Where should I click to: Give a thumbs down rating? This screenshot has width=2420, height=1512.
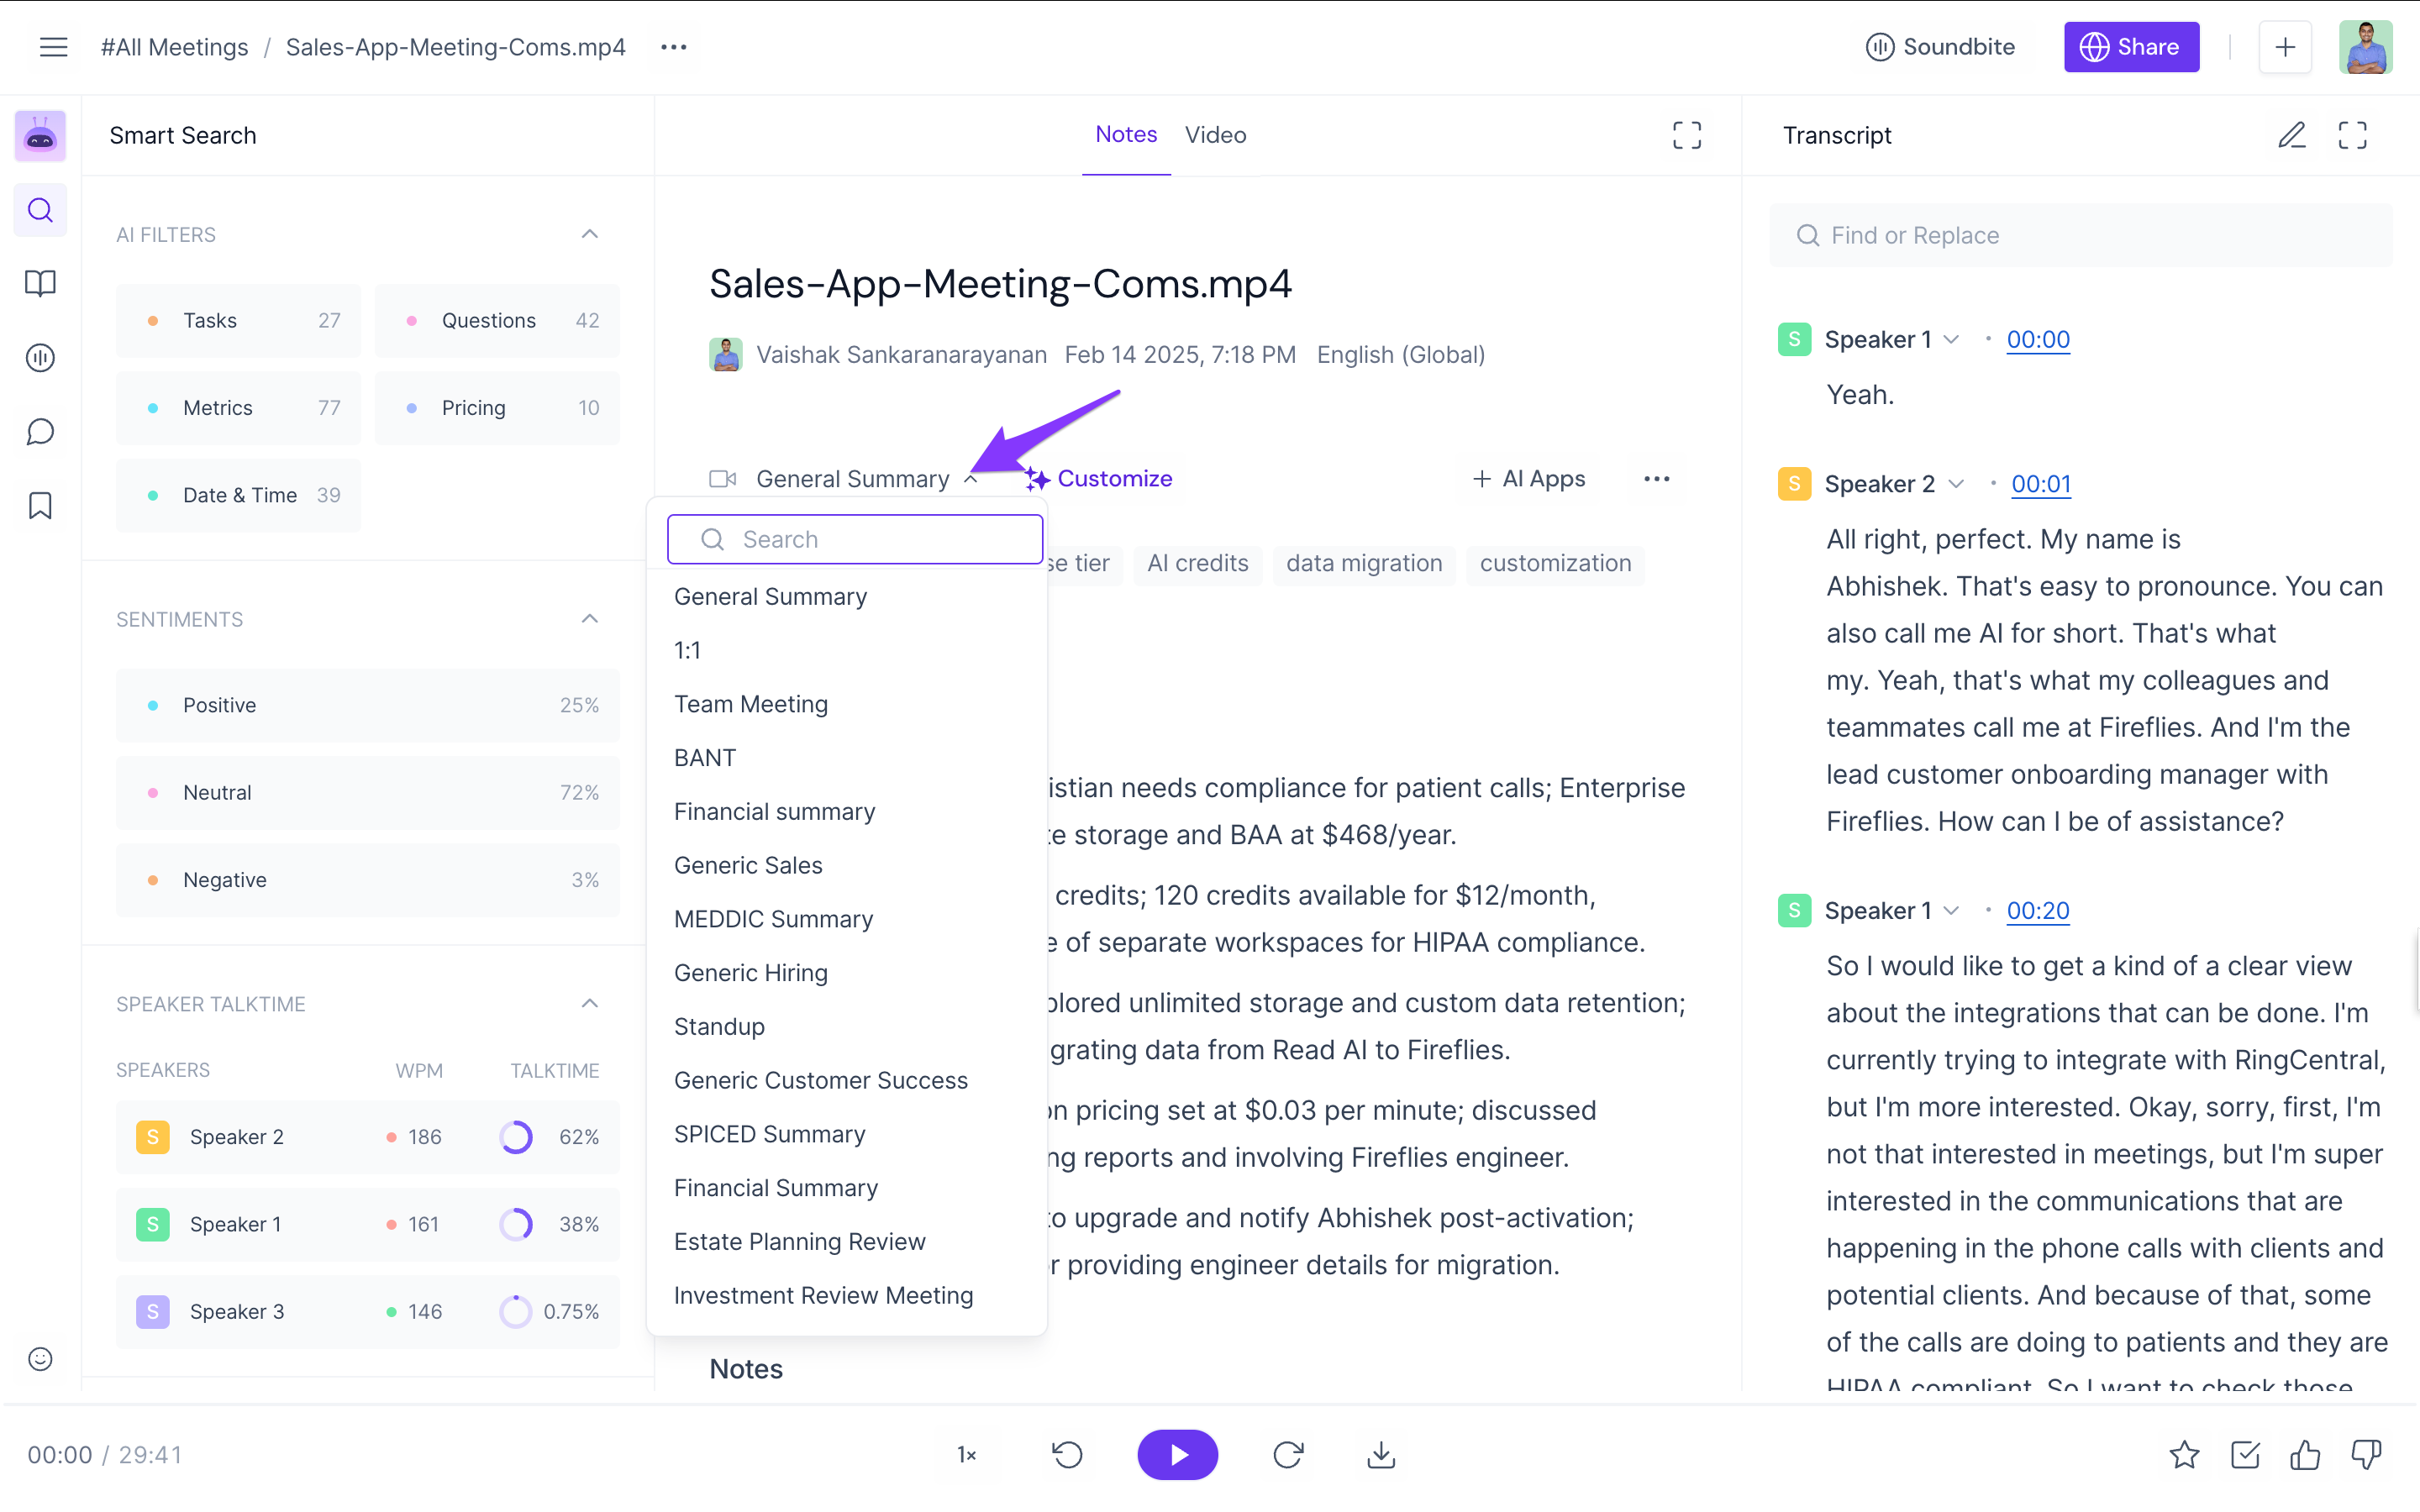[2366, 1454]
